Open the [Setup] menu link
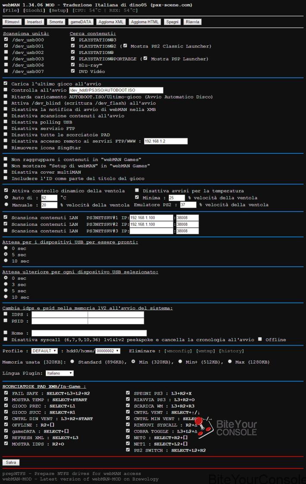Viewport: 306px width, 484px height. [x=59, y=10]
